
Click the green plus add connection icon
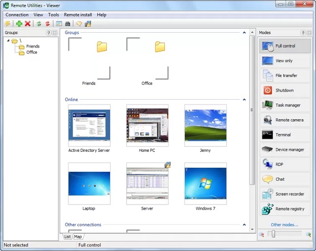[19, 24]
